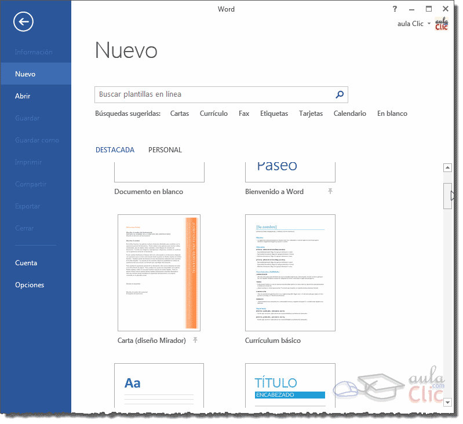Search suggested term Cartas
Viewport: 463px width, 424px height.
[x=180, y=114]
